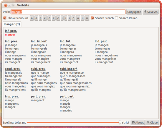Click the 'ind. imperf.' heading
This screenshot has height=128, width=162.
[x=39, y=41]
